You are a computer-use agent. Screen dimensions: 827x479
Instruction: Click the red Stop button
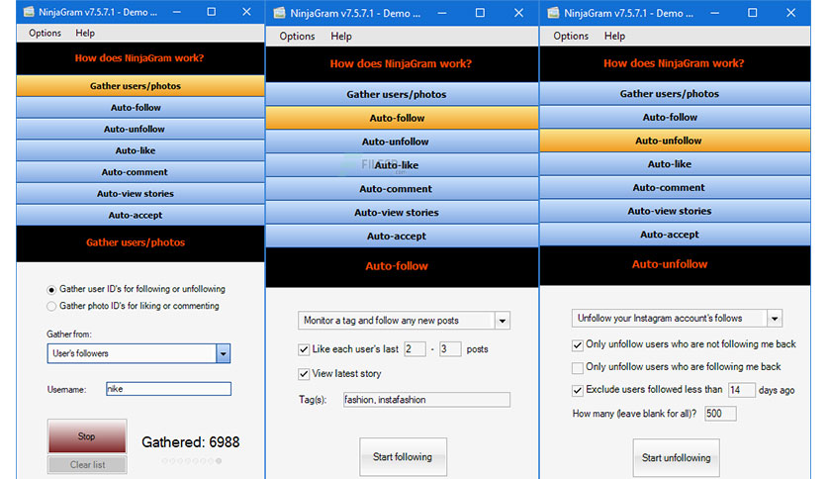(87, 436)
